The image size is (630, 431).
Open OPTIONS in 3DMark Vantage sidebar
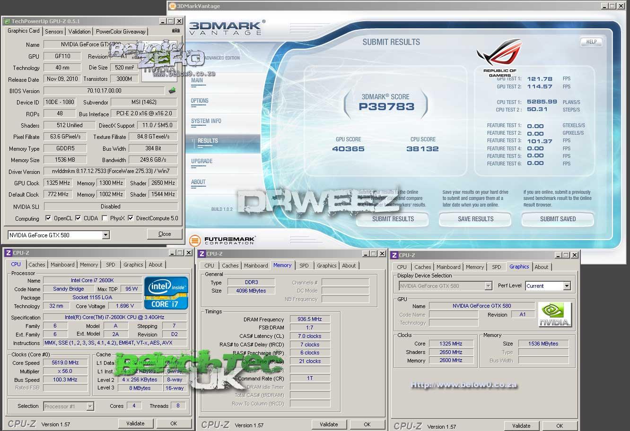[x=200, y=101]
